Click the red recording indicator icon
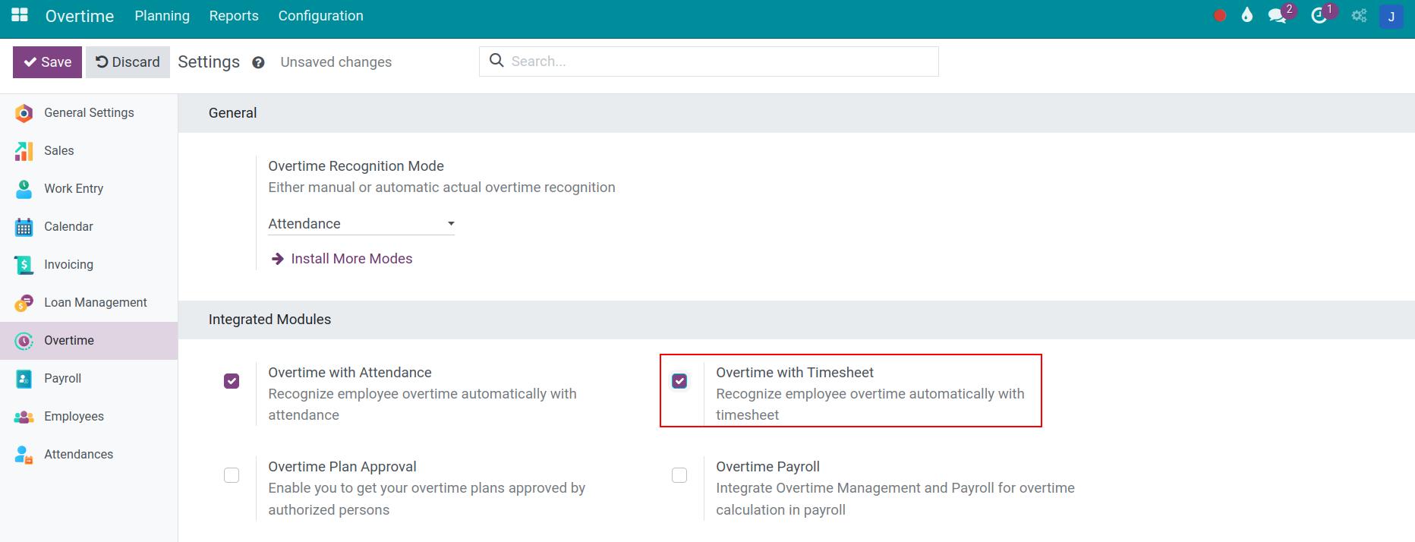 pos(1220,16)
